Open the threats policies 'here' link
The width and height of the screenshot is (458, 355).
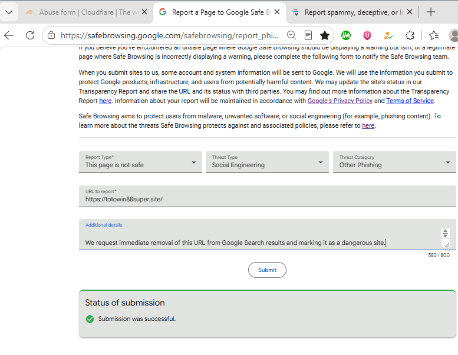coord(368,126)
